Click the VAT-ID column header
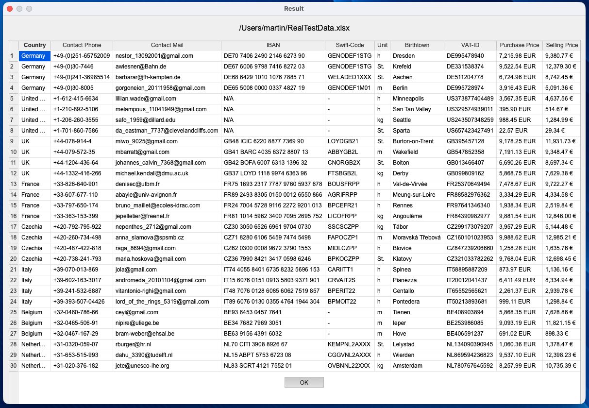This screenshot has height=408, width=589. (x=469, y=45)
